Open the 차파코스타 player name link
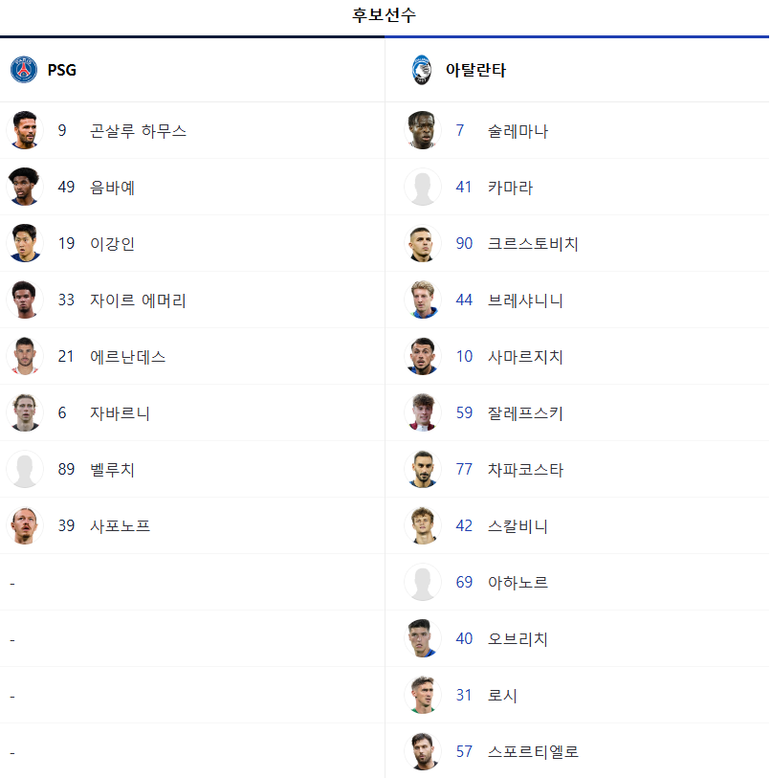Screen dimensions: 771x778 coord(525,469)
